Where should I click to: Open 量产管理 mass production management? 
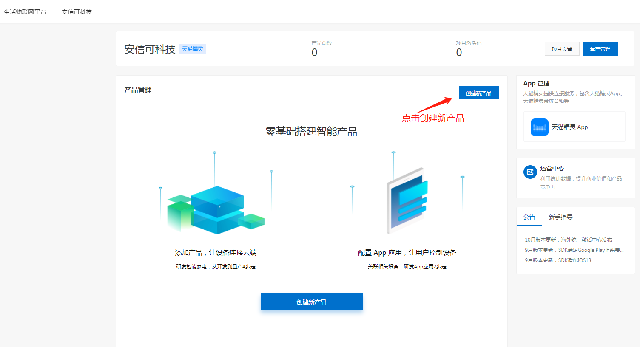(x=600, y=49)
